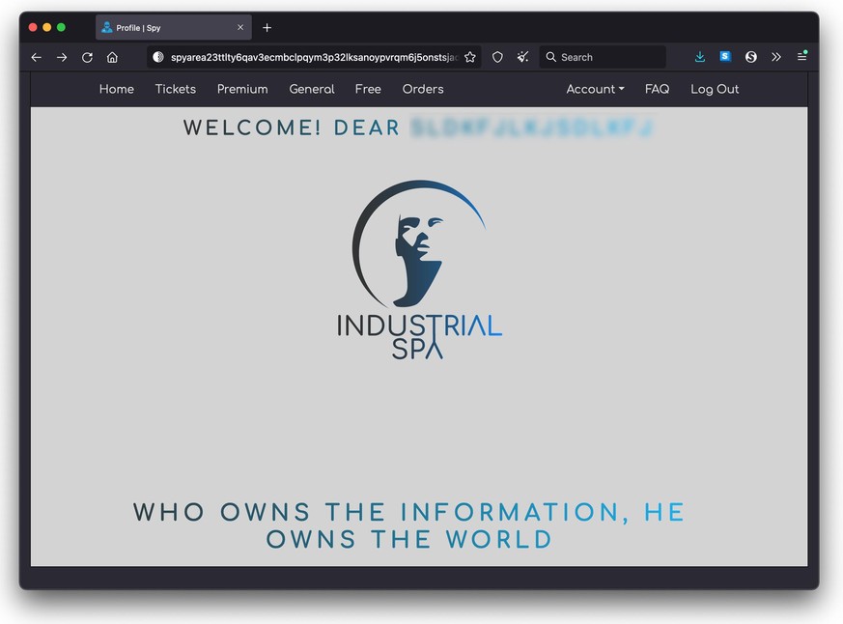
Task: Bookmark this page with the star icon
Action: [x=470, y=57]
